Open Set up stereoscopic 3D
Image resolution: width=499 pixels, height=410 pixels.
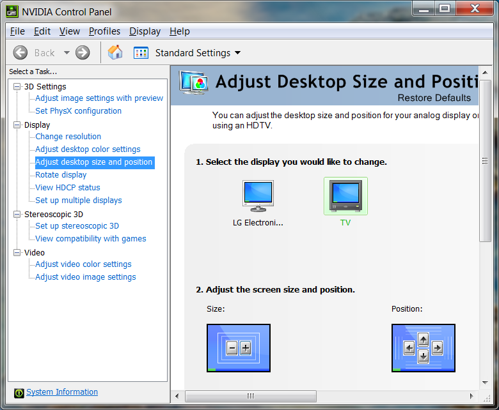[x=77, y=226]
